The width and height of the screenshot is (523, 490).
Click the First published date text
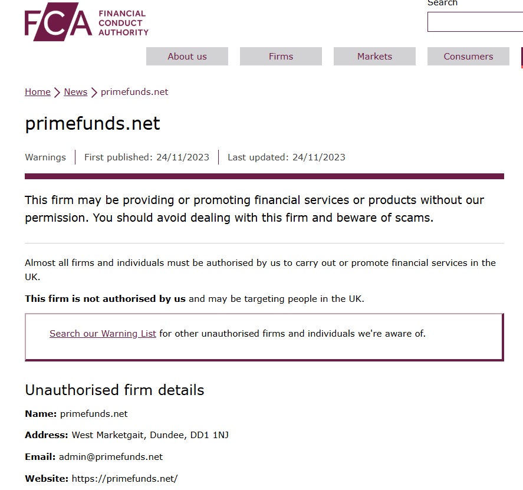pyautogui.click(x=147, y=157)
